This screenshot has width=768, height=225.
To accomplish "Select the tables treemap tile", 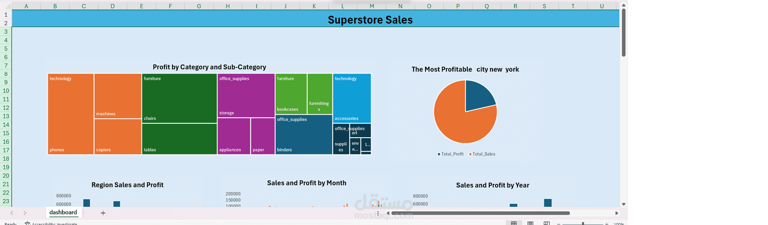I will [x=179, y=139].
